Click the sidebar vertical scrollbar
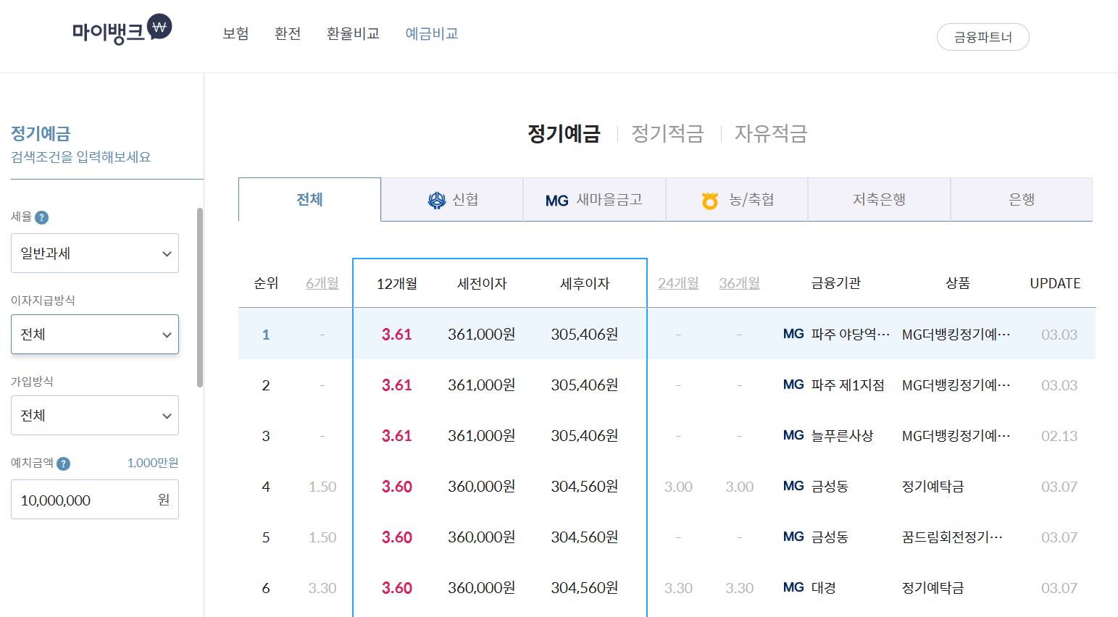The image size is (1118, 617). point(200,297)
